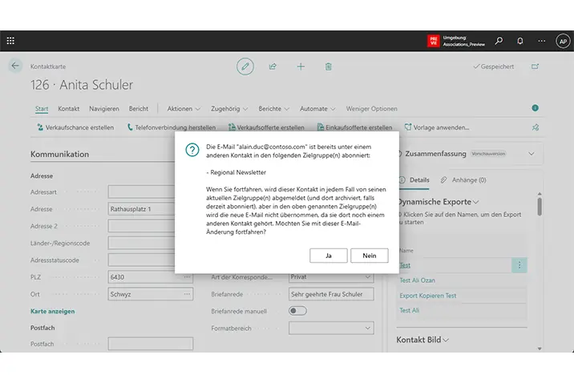Open the AP user account avatar
Viewport: 574px width, 383px height.
coord(563,41)
